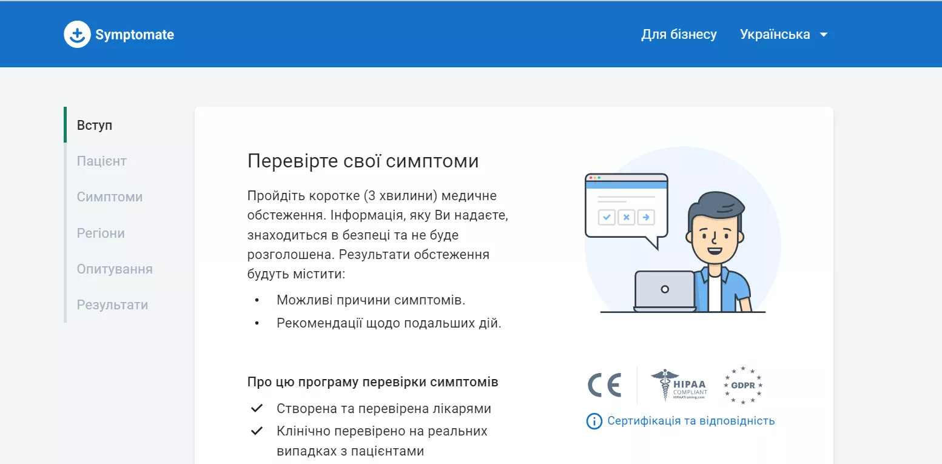
Task: Open the Результати step
Action: coord(112,305)
